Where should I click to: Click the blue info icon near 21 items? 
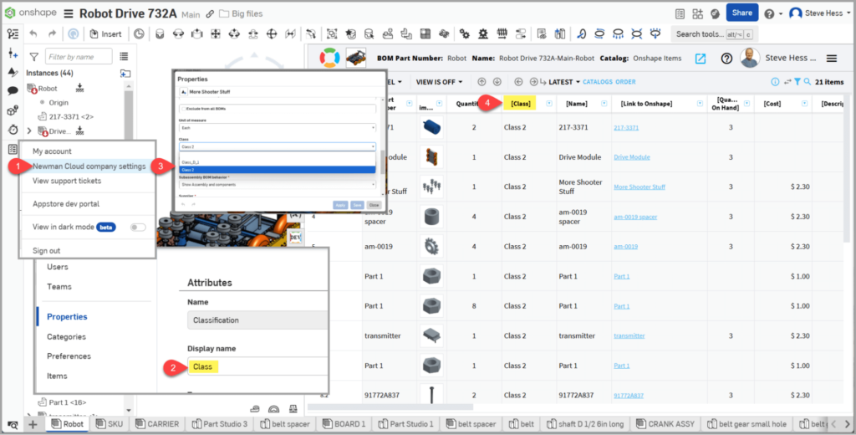point(775,82)
